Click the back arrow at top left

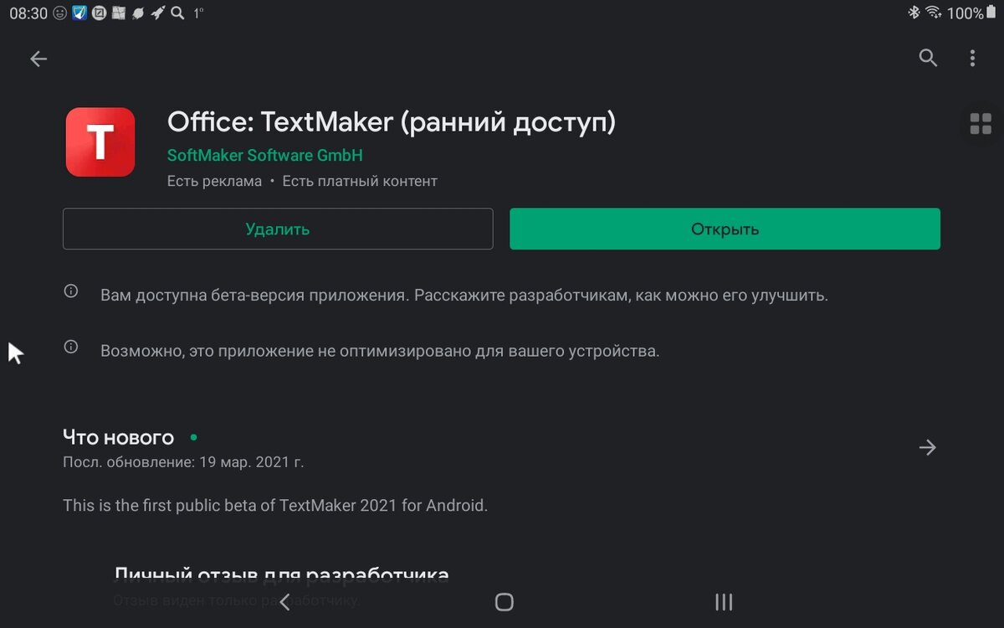[38, 59]
